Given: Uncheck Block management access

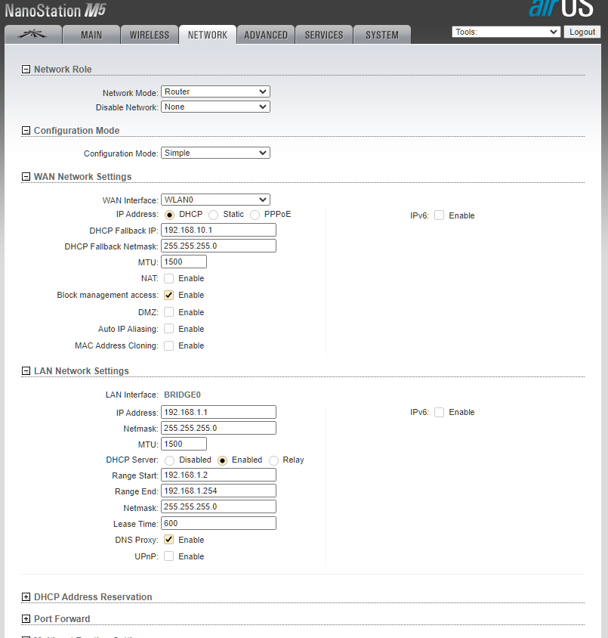Looking at the screenshot, I should [168, 296].
